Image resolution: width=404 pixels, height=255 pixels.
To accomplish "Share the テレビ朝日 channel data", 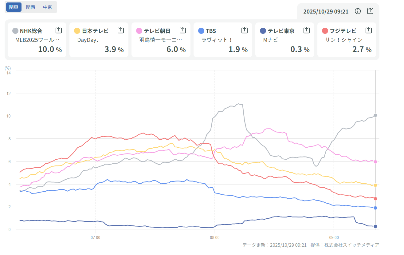I will [183, 30].
